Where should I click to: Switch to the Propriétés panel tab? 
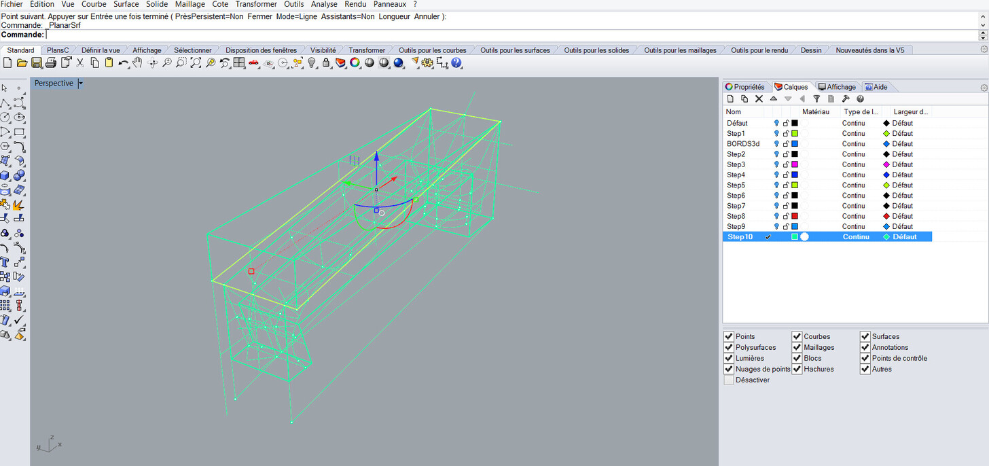(x=745, y=87)
